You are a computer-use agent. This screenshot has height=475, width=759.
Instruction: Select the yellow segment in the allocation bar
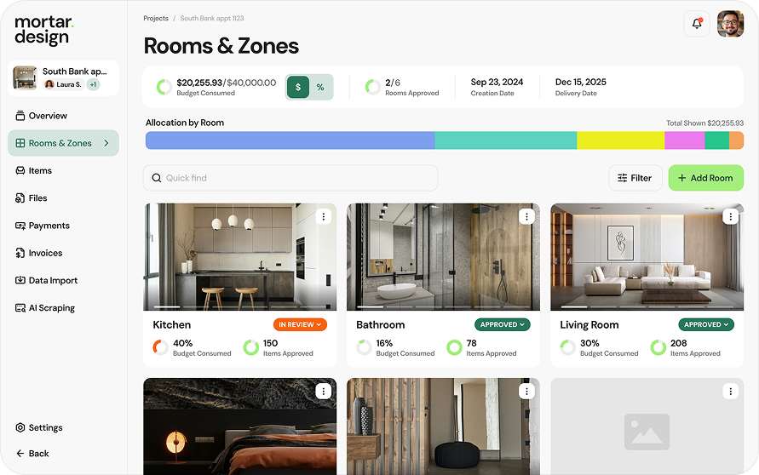coord(620,140)
